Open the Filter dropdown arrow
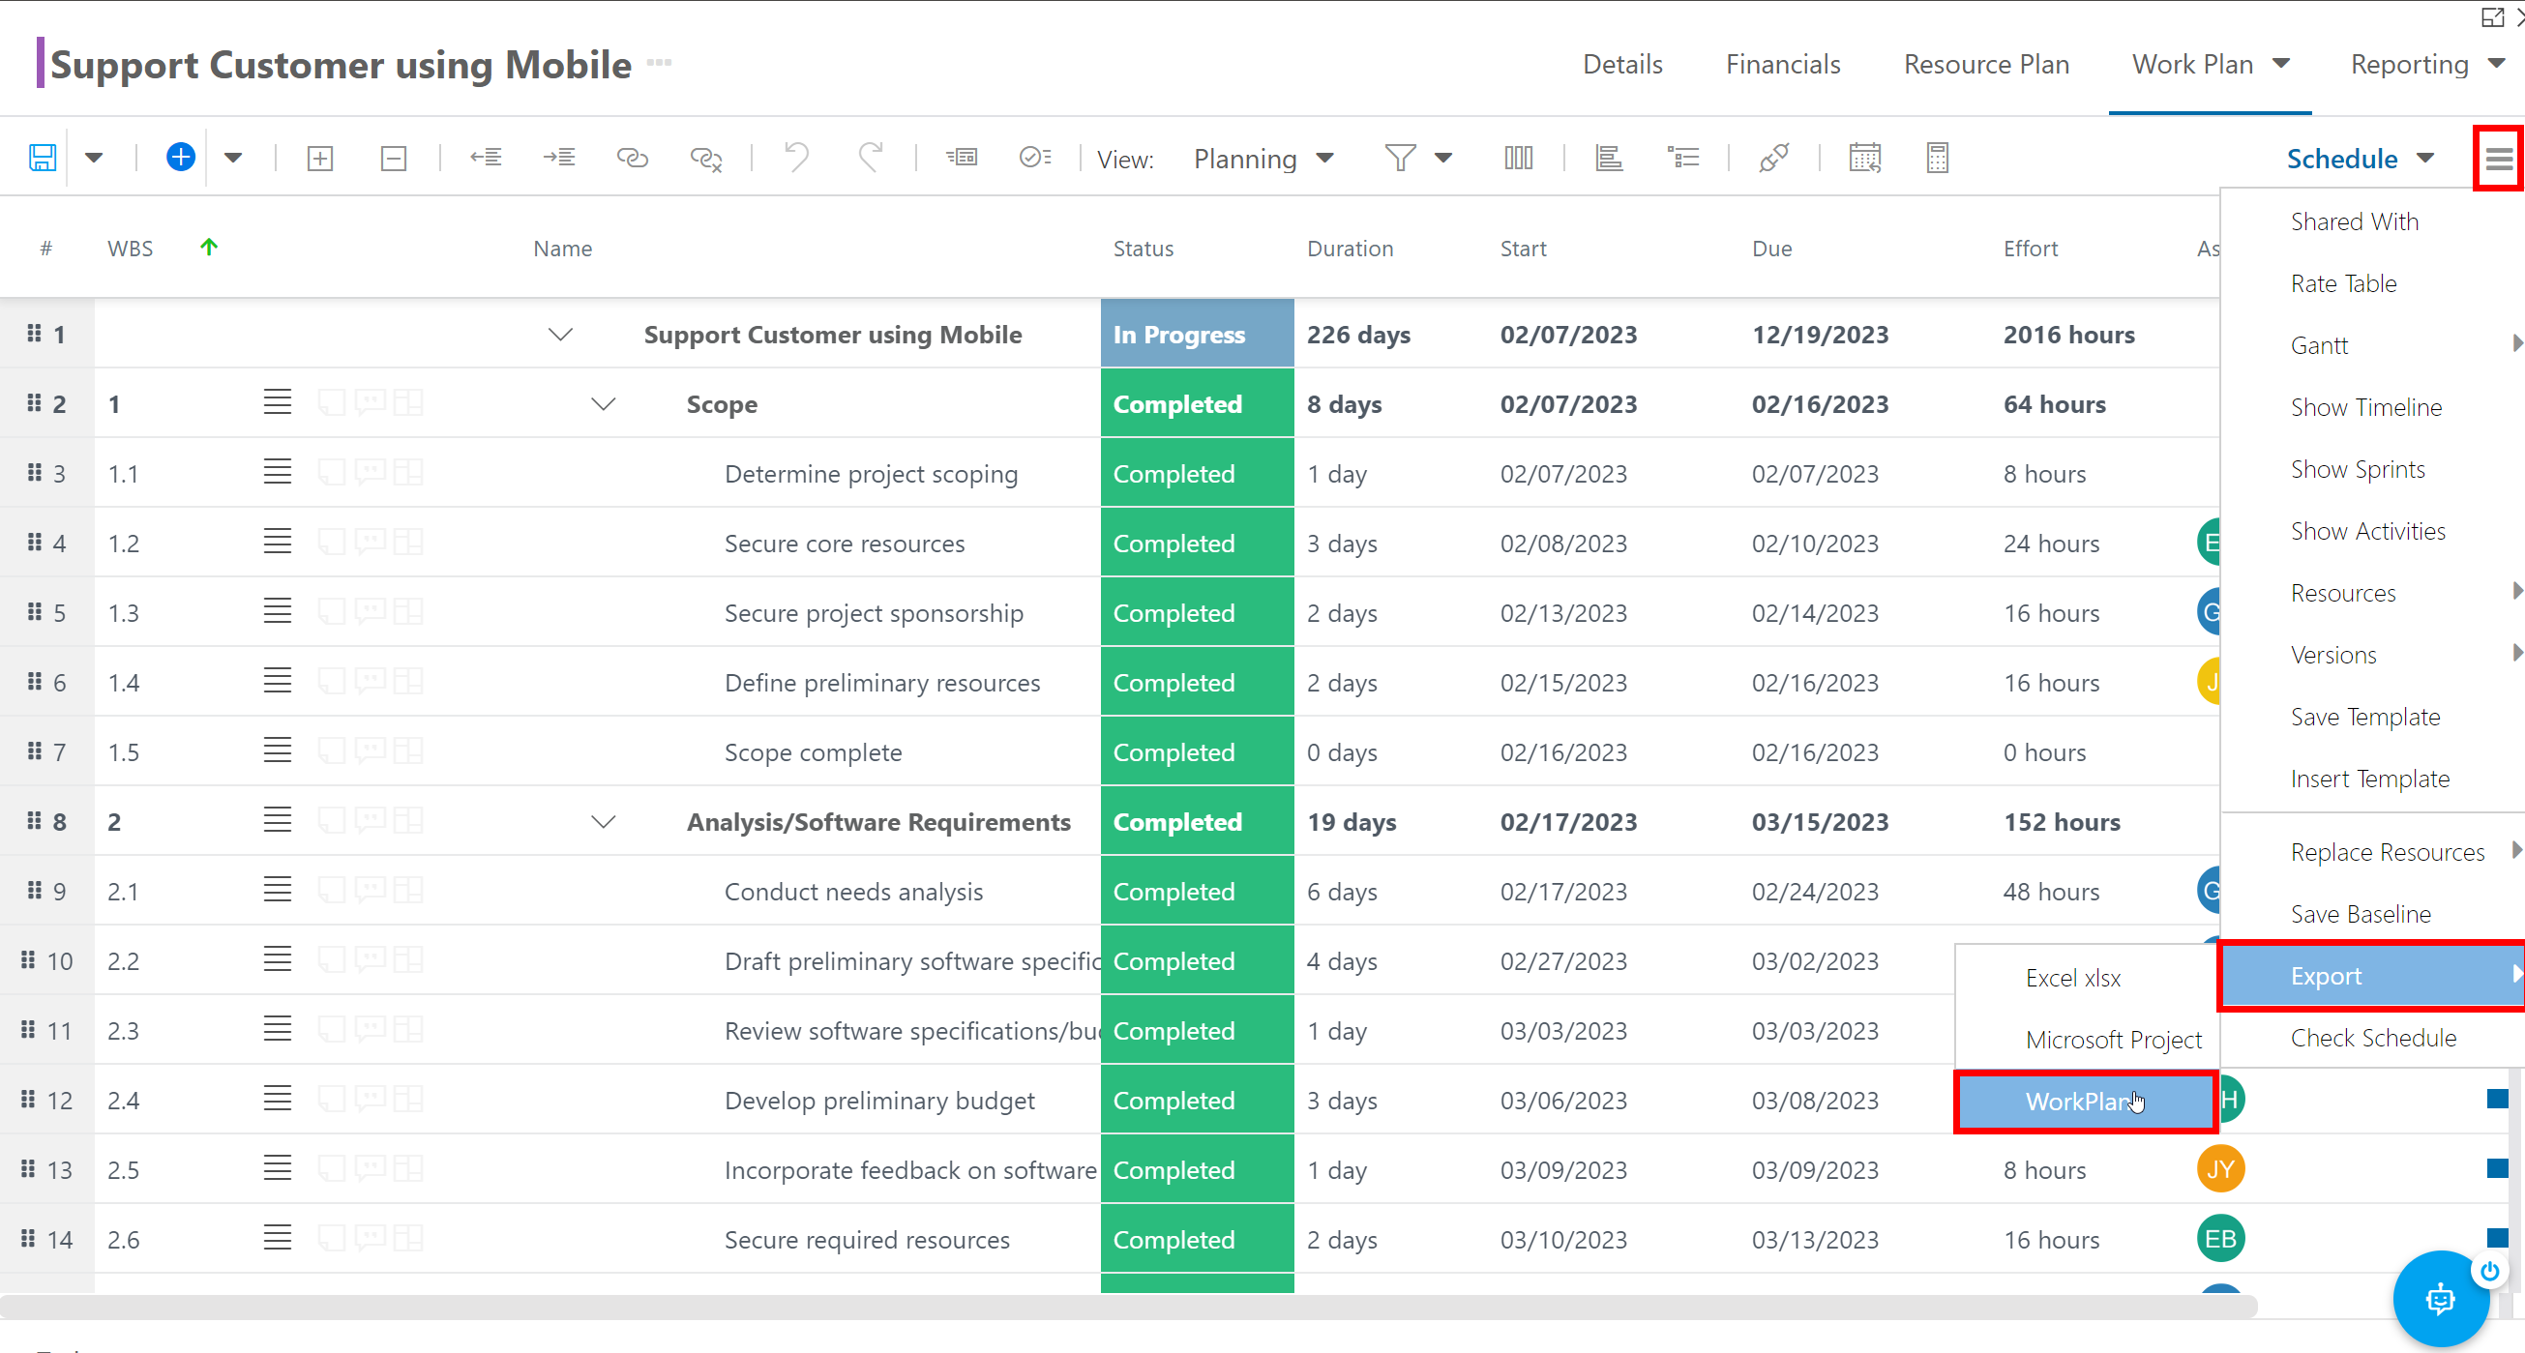Image resolution: width=2525 pixels, height=1353 pixels. [x=1443, y=158]
